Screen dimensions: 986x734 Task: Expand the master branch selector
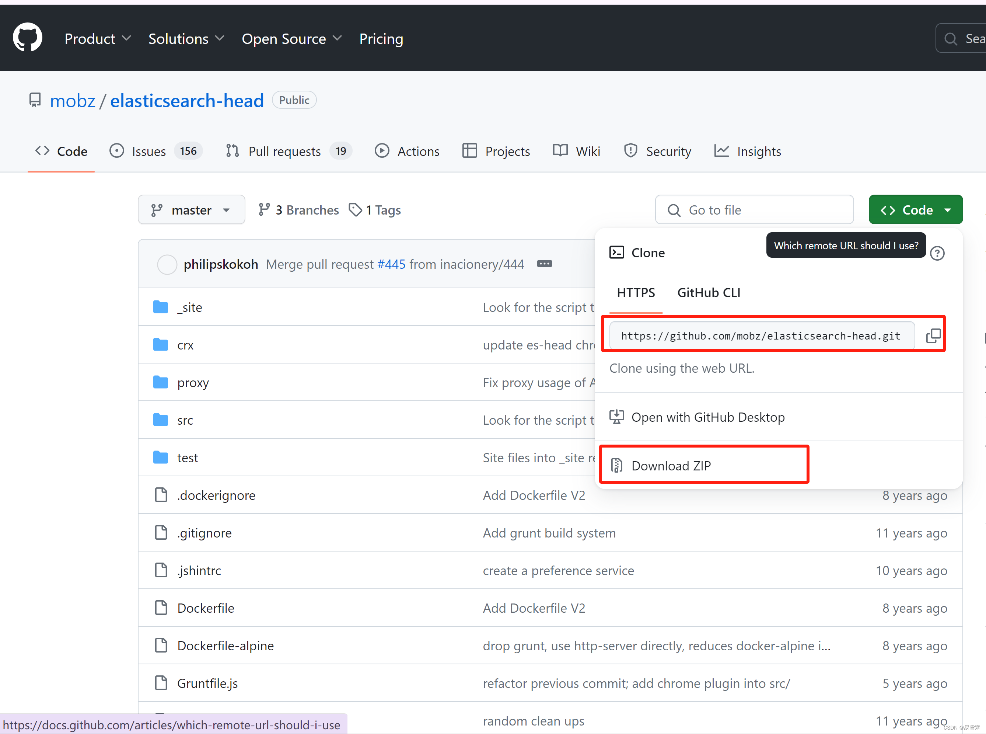191,209
